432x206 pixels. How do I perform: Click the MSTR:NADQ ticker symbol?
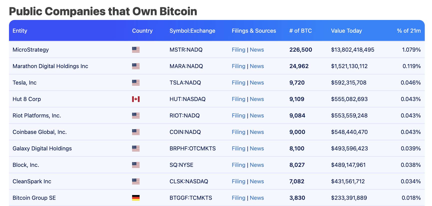tap(186, 50)
